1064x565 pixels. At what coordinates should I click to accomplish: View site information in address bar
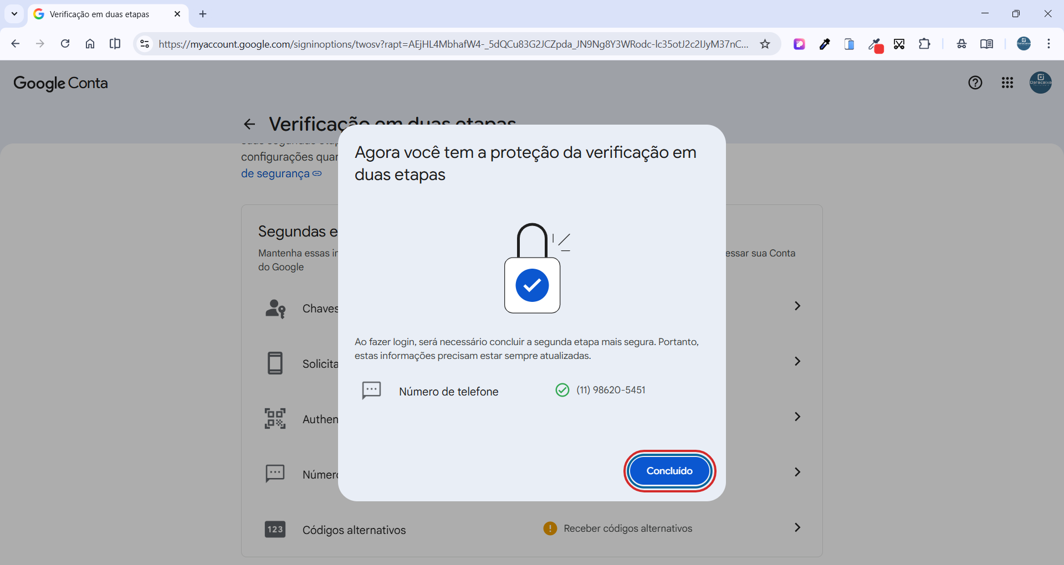pyautogui.click(x=145, y=44)
